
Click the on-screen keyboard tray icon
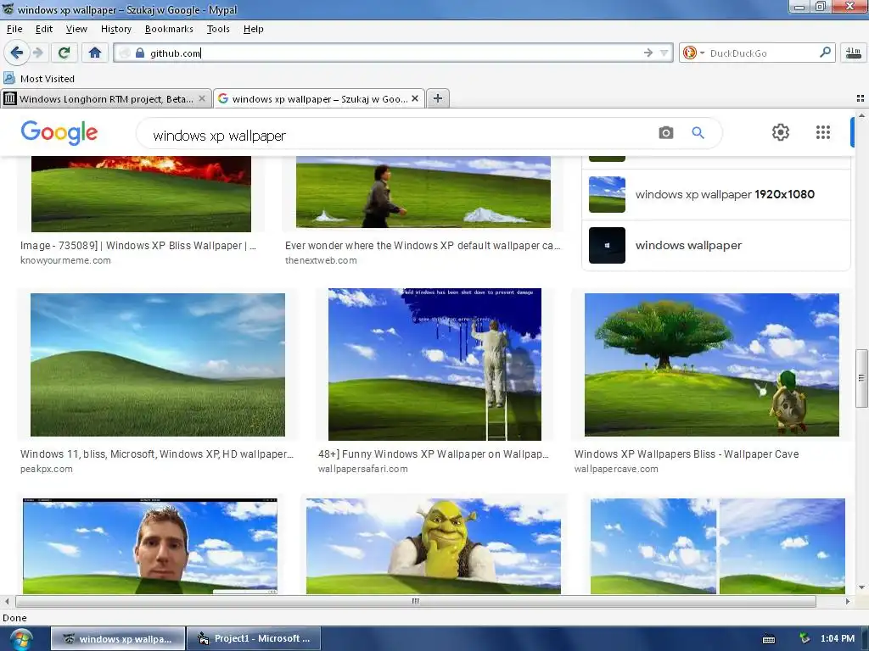(x=769, y=639)
